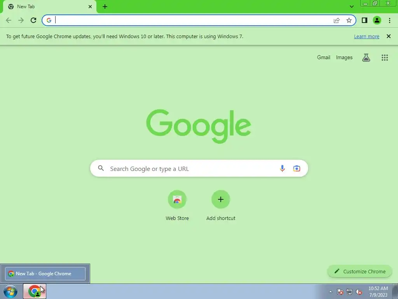The height and width of the screenshot is (299, 398).
Task: Open the profile avatar menu
Action: (377, 20)
